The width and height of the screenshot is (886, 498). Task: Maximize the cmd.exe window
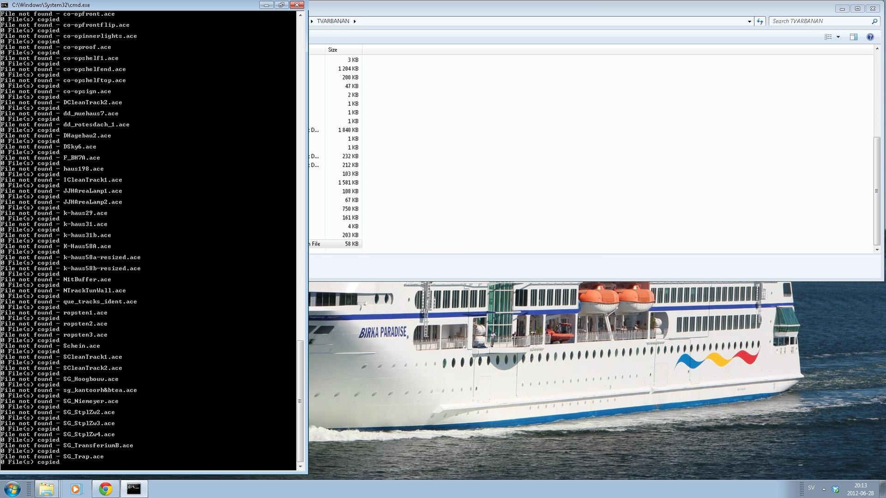point(281,5)
